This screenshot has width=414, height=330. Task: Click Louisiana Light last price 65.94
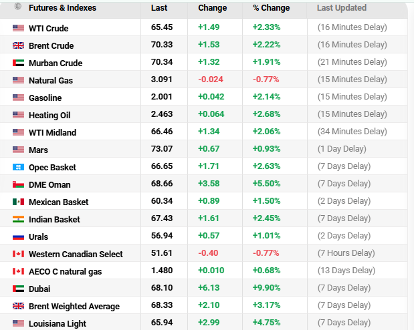[162, 323]
